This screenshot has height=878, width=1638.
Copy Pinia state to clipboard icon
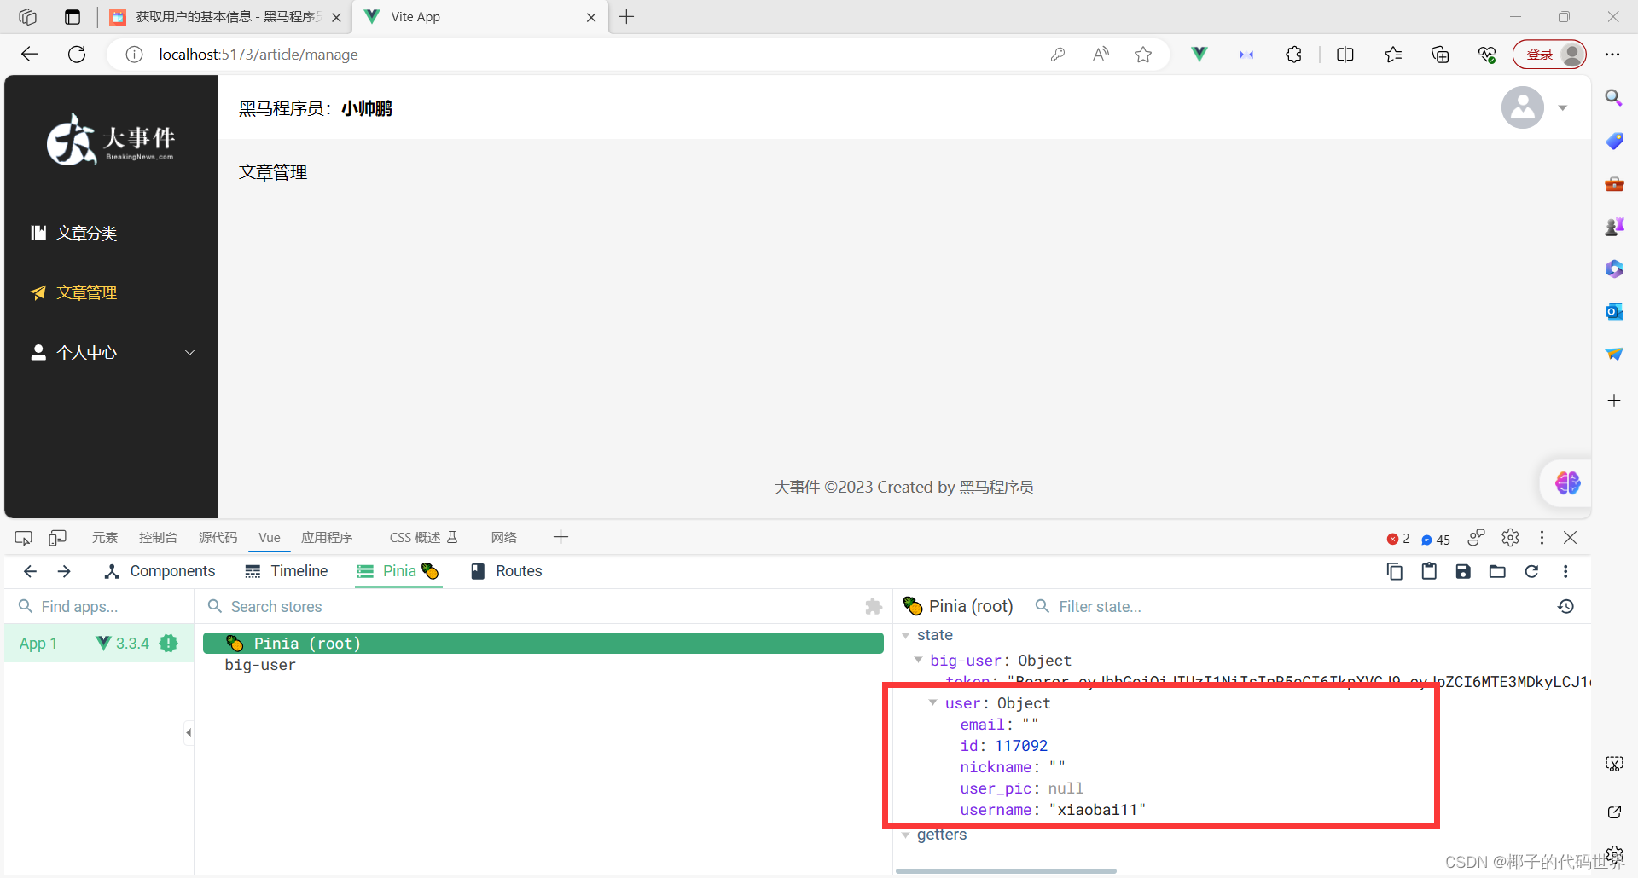click(x=1395, y=571)
